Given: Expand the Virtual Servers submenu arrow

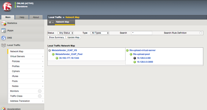Looking at the screenshot, I should 43,56.
